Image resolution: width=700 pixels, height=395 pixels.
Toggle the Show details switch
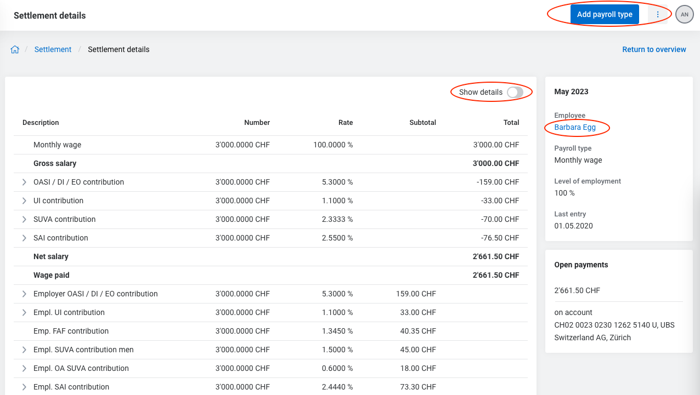coord(515,93)
